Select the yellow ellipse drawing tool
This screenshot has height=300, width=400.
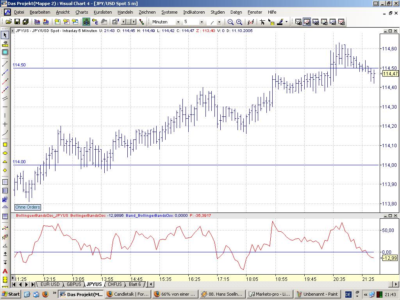tap(5, 153)
